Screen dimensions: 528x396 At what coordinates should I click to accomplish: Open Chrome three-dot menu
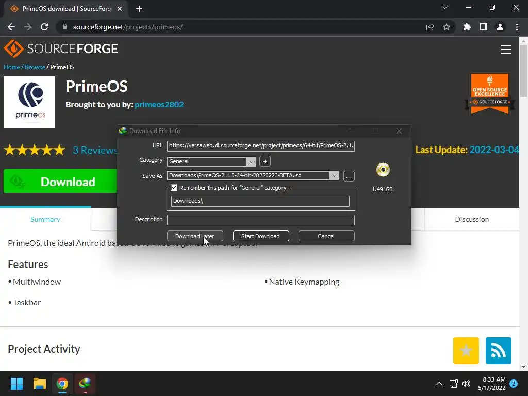[x=517, y=27]
